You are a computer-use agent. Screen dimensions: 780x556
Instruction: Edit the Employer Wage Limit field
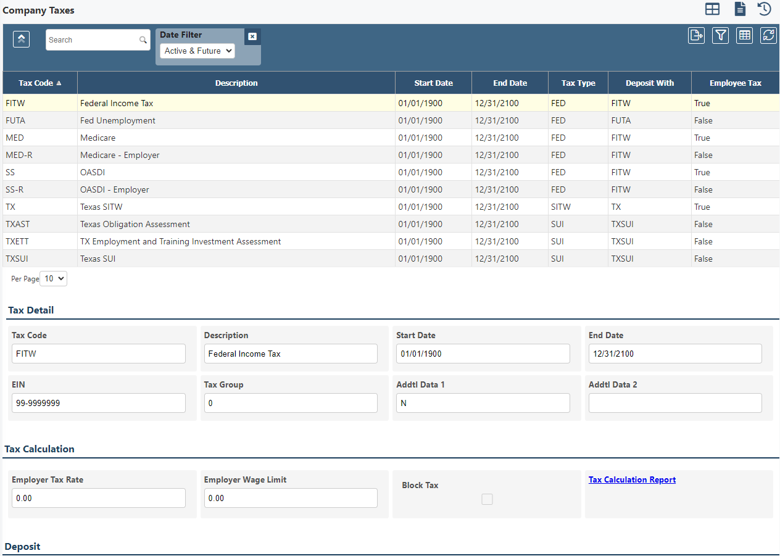pyautogui.click(x=291, y=498)
